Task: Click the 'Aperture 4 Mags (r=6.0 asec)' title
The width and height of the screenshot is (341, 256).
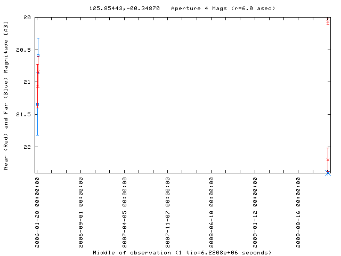Action: click(x=223, y=9)
